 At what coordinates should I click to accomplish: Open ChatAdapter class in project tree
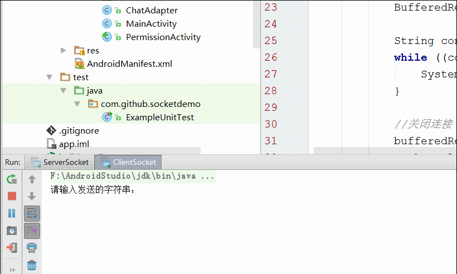point(152,11)
